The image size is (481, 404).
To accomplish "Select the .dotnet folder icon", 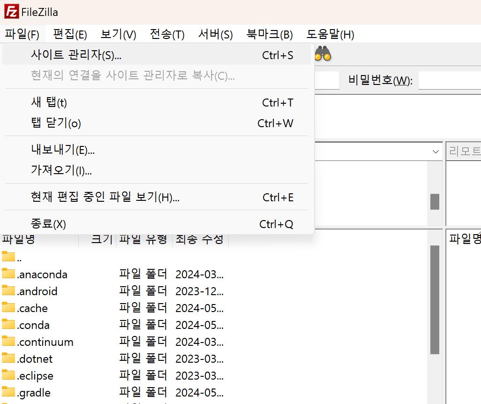I will (x=8, y=358).
